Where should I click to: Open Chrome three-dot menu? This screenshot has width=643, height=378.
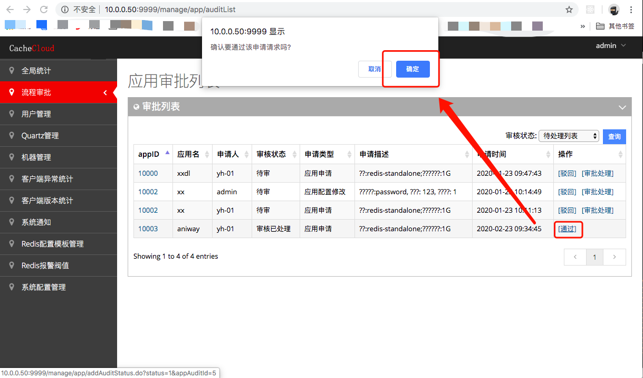pyautogui.click(x=631, y=10)
